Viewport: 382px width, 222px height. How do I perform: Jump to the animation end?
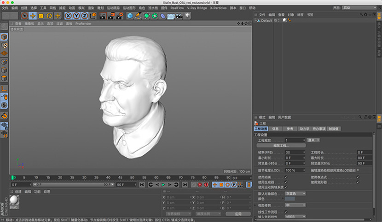coord(185,185)
